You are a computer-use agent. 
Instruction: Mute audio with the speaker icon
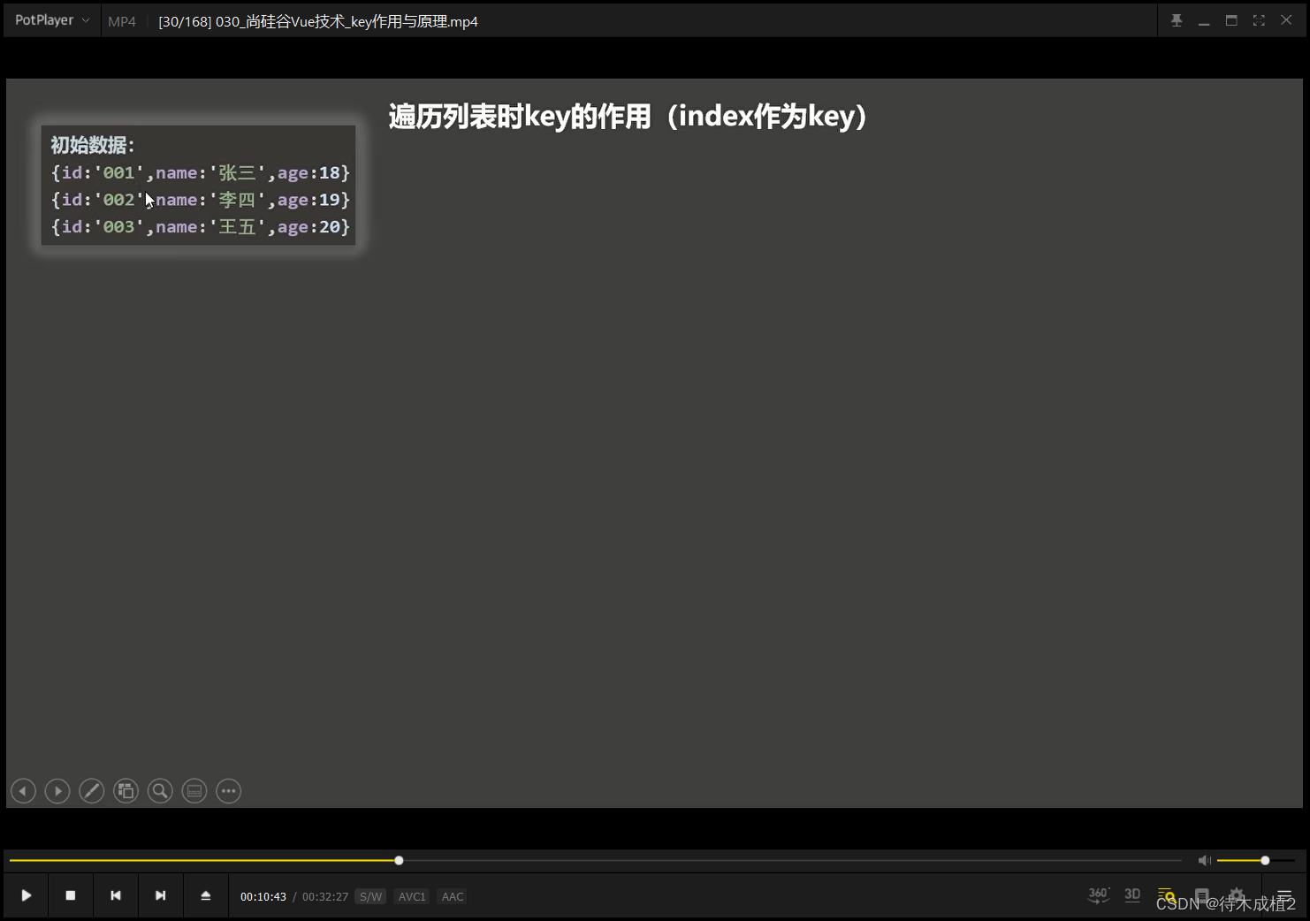[1204, 860]
